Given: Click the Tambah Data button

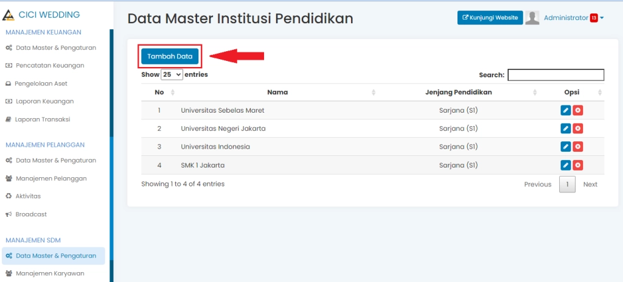Looking at the screenshot, I should (170, 56).
